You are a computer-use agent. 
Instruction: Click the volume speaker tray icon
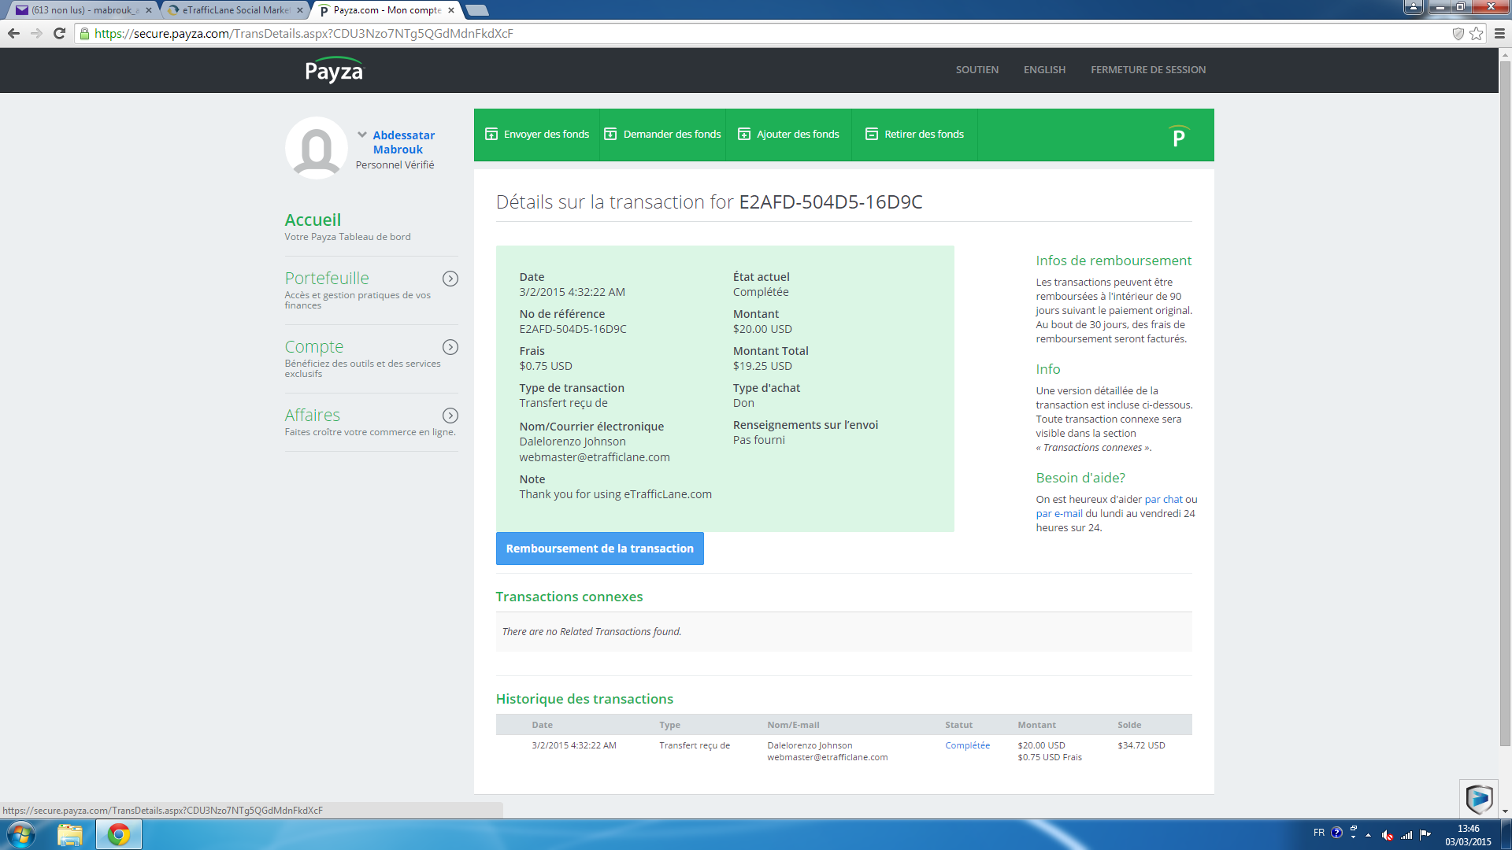click(x=1388, y=834)
